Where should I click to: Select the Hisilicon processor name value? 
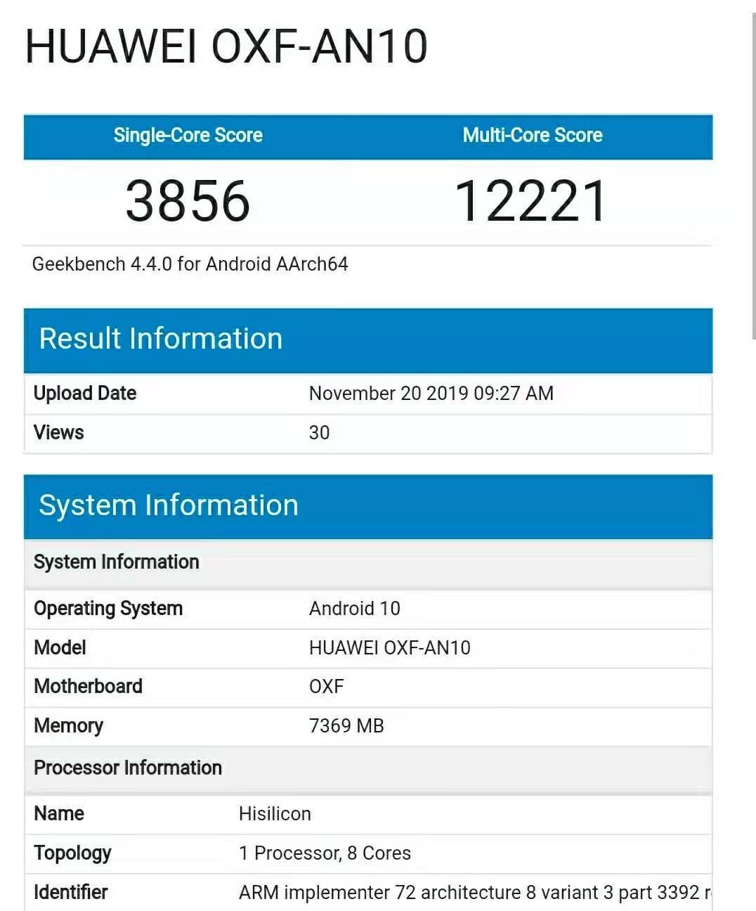click(x=275, y=814)
